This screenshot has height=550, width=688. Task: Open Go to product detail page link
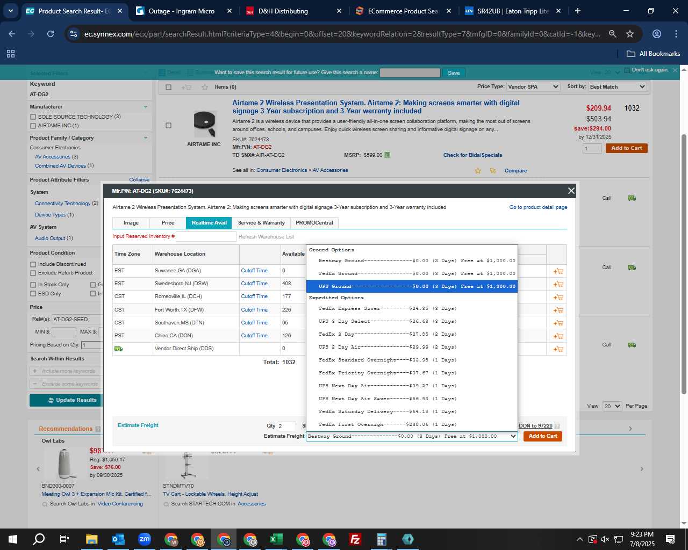point(538,207)
